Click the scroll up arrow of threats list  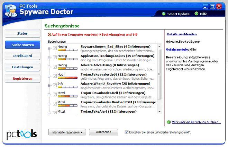point(159,46)
